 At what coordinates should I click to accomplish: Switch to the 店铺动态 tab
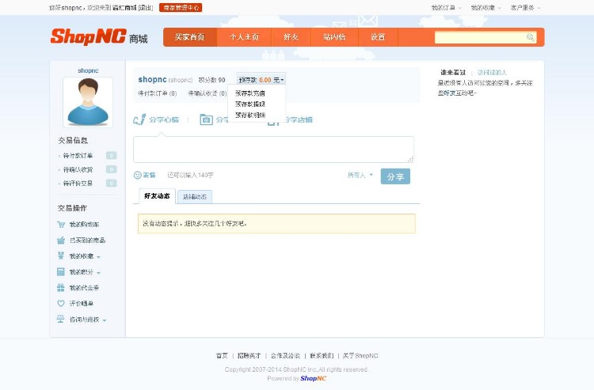[195, 197]
